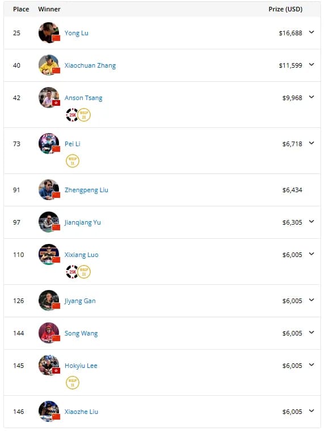The height and width of the screenshot is (431, 325).
Task: Open Xiaochuan Zhang's player profile link
Action: pyautogui.click(x=90, y=65)
